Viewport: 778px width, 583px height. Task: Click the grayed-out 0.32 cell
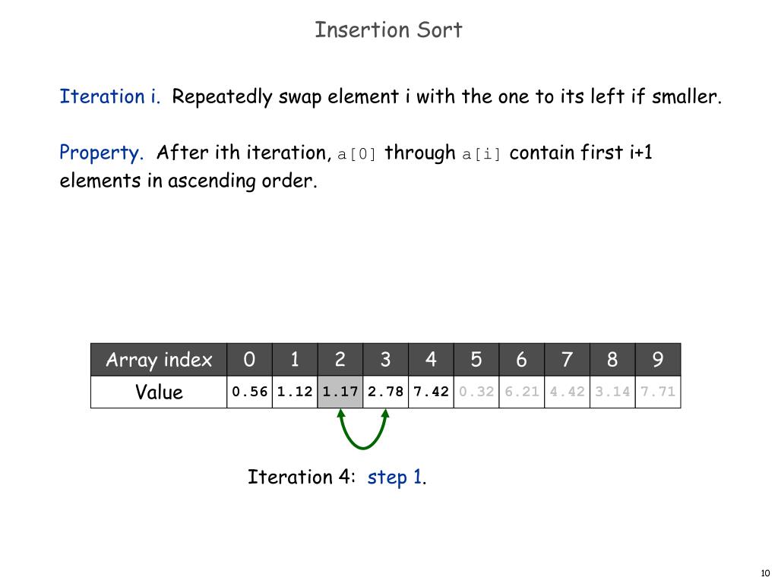[x=476, y=392]
